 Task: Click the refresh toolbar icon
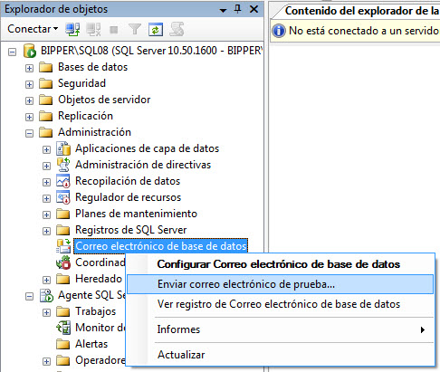pyautogui.click(x=156, y=29)
